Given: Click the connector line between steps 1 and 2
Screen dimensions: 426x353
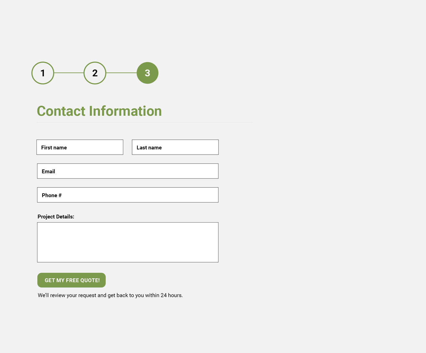Looking at the screenshot, I should (x=69, y=73).
